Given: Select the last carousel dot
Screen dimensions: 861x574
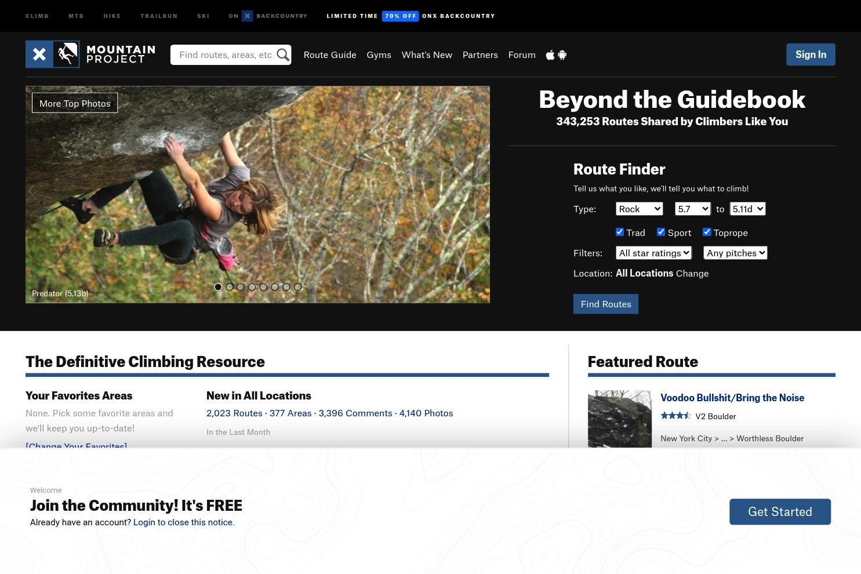Looking at the screenshot, I should click(298, 287).
